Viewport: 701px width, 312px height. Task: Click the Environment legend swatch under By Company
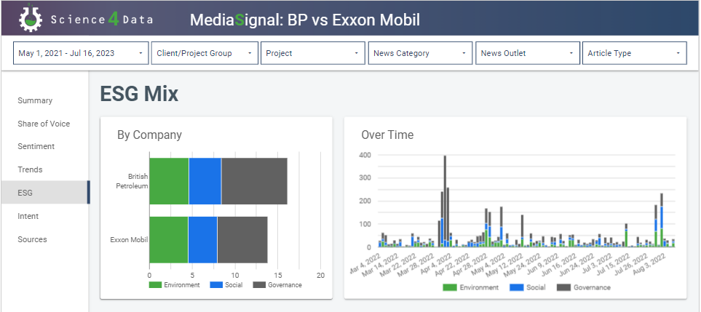coord(154,285)
